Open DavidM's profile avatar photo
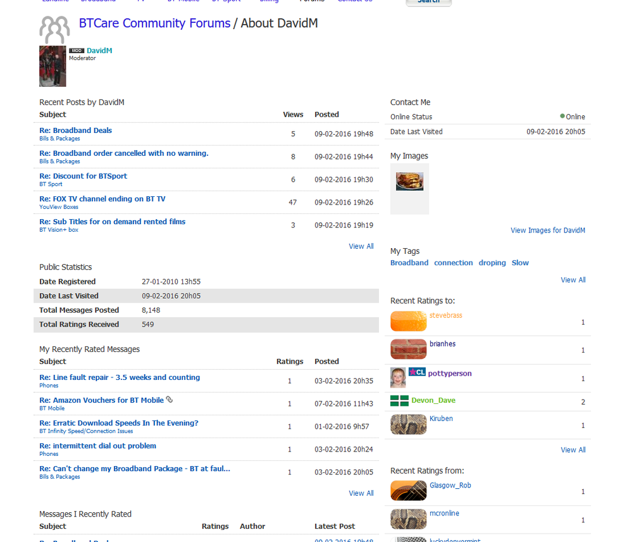The image size is (632, 542). tap(53, 66)
